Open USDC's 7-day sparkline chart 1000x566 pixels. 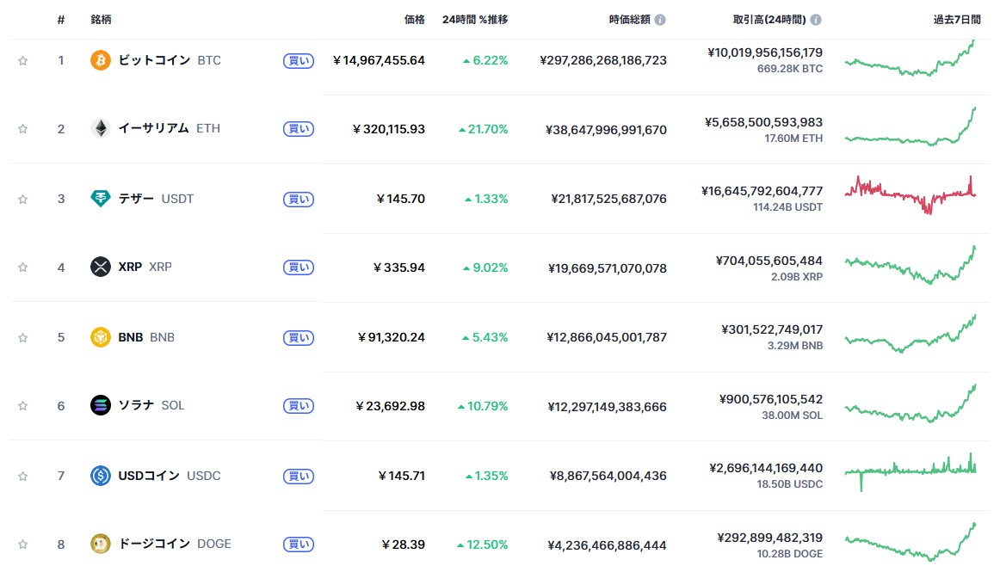910,471
